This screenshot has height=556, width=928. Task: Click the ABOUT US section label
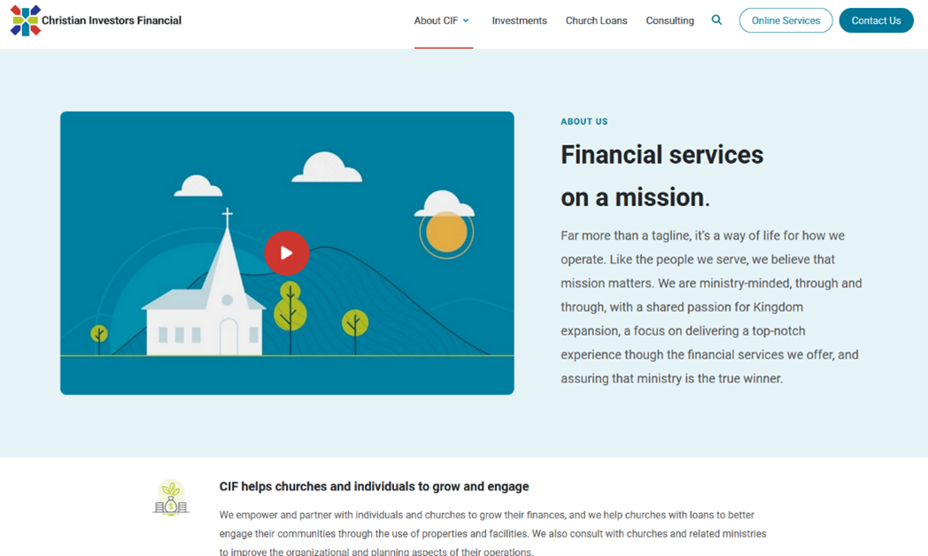point(584,121)
